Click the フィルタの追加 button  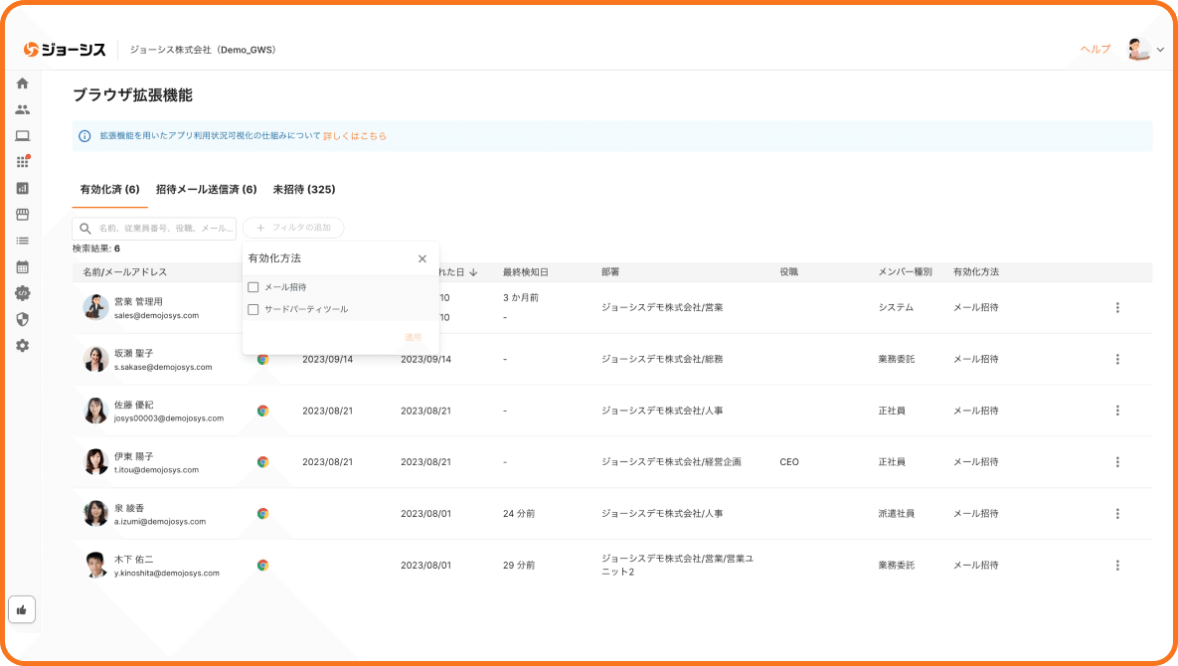point(293,228)
